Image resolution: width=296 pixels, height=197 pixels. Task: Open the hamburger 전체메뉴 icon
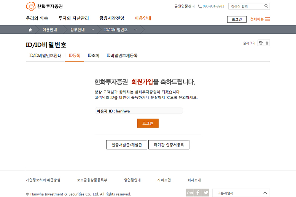(267, 19)
